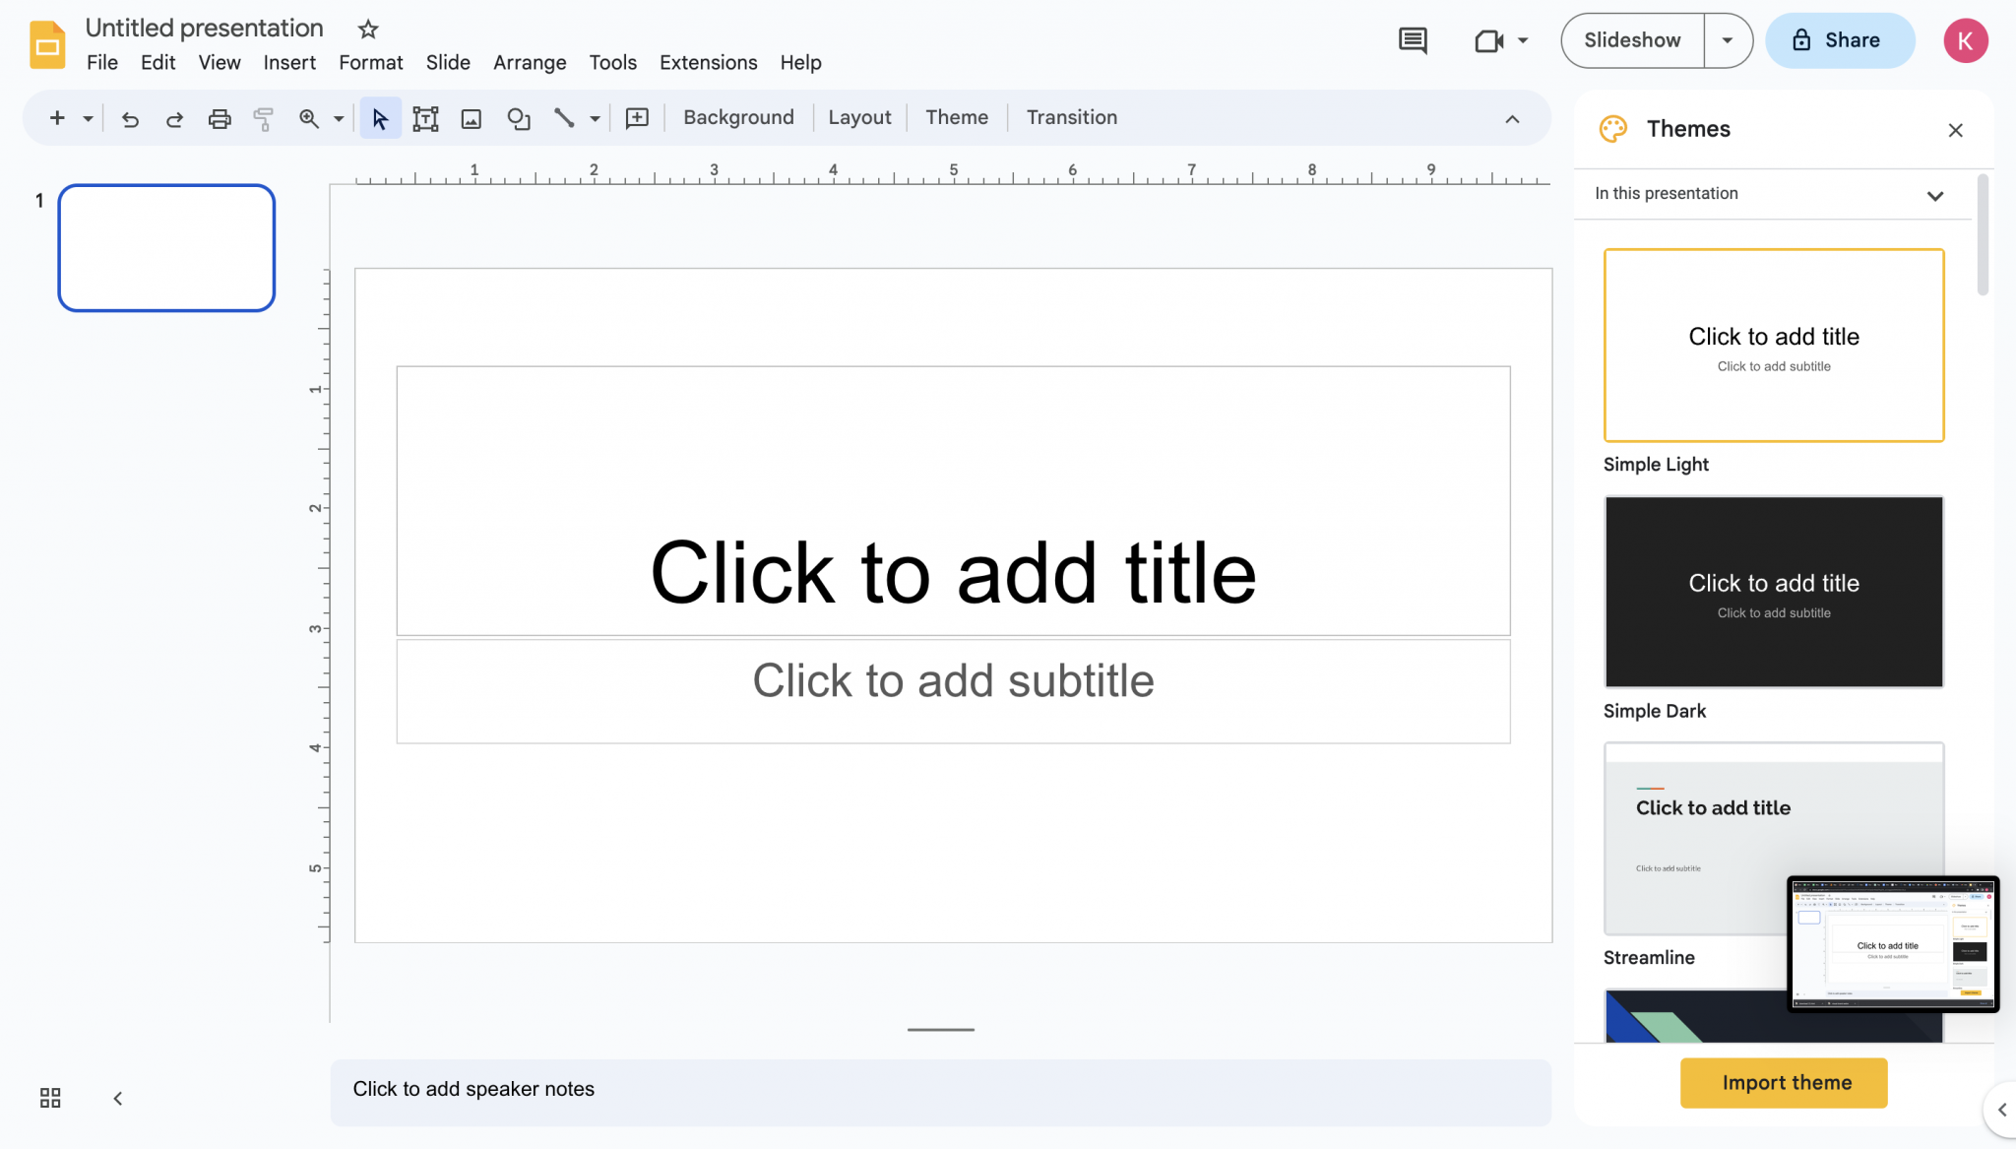Viewport: 2016px width, 1149px height.
Task: Open the Insert menu
Action: 289,62
